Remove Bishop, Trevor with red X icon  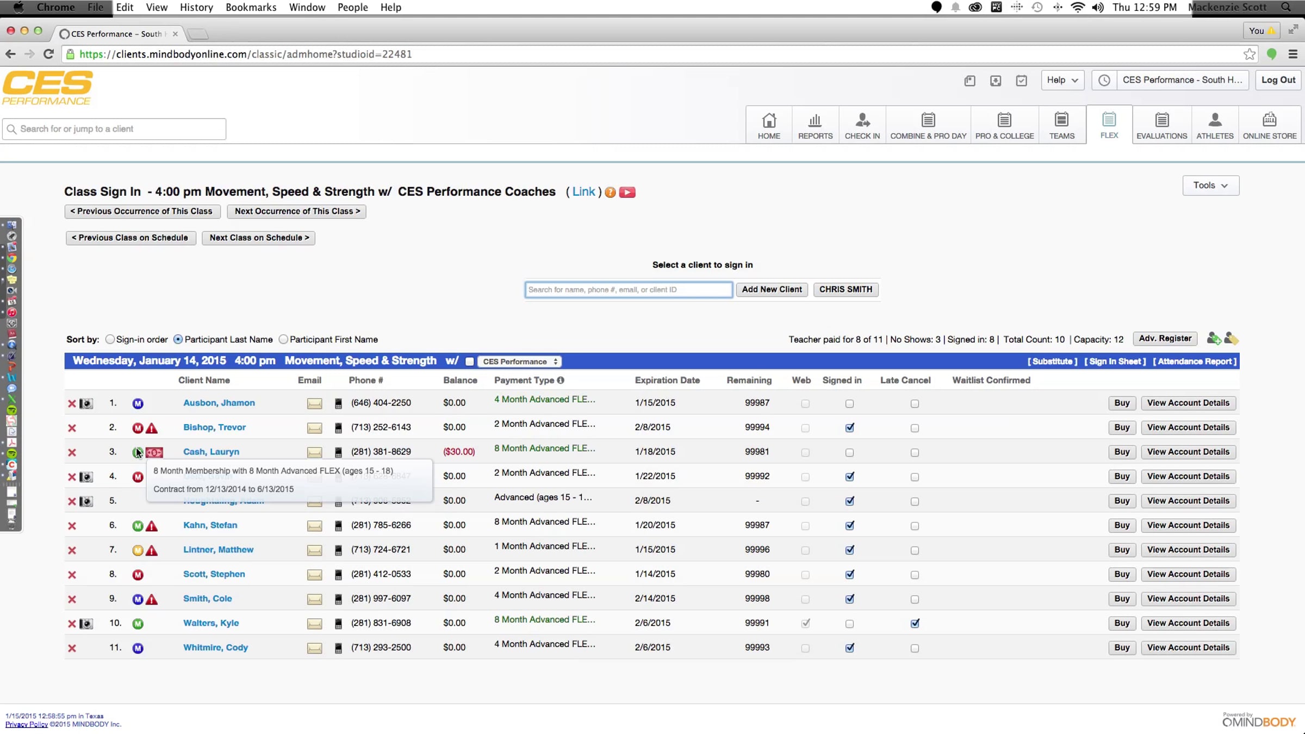72,428
